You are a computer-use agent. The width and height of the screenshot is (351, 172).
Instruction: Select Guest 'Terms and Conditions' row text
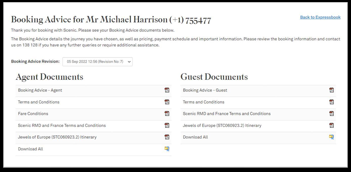pyautogui.click(x=204, y=102)
